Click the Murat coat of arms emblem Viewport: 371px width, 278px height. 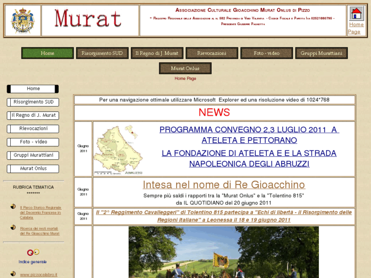pyautogui.click(x=23, y=20)
